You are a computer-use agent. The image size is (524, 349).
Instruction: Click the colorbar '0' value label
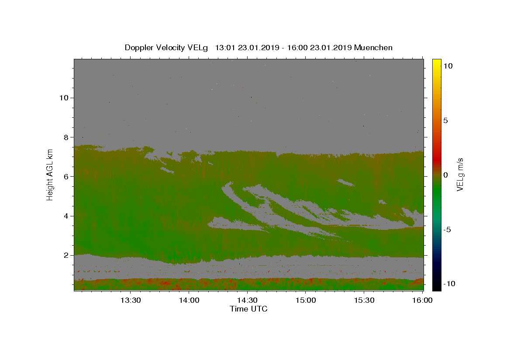[x=445, y=175]
